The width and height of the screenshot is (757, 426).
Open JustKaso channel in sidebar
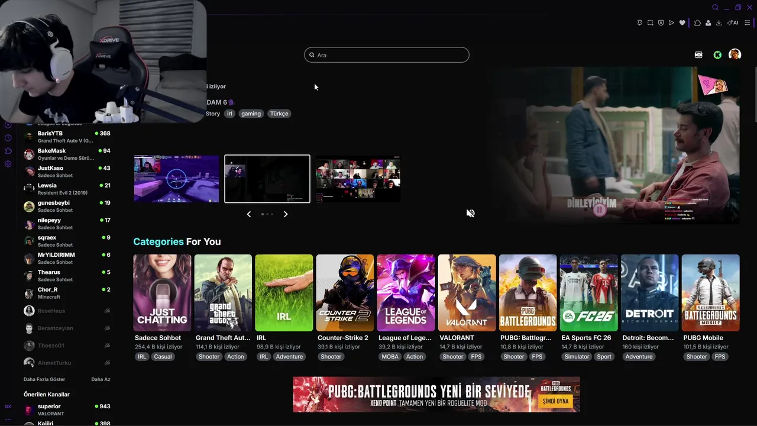point(67,172)
